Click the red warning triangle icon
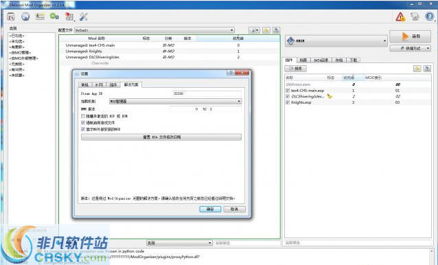Screen dimensions: 438x265 tap(400, 16)
